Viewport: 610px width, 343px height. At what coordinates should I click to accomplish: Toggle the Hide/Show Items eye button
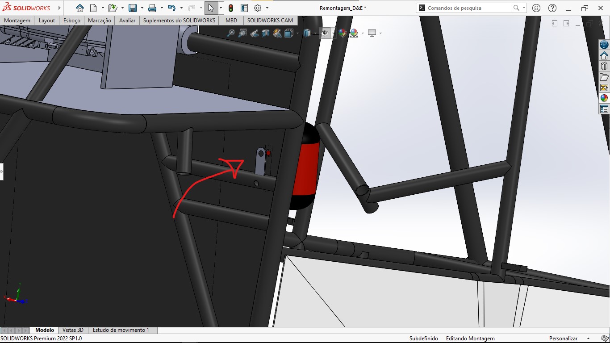coord(326,33)
